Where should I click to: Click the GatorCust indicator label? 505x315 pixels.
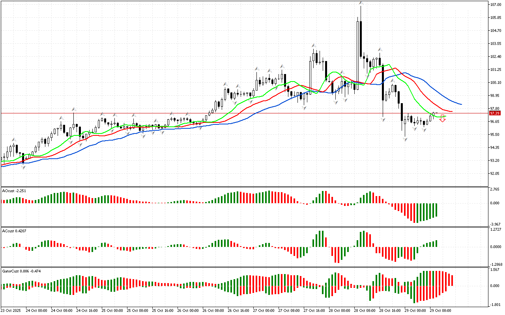pyautogui.click(x=22, y=271)
